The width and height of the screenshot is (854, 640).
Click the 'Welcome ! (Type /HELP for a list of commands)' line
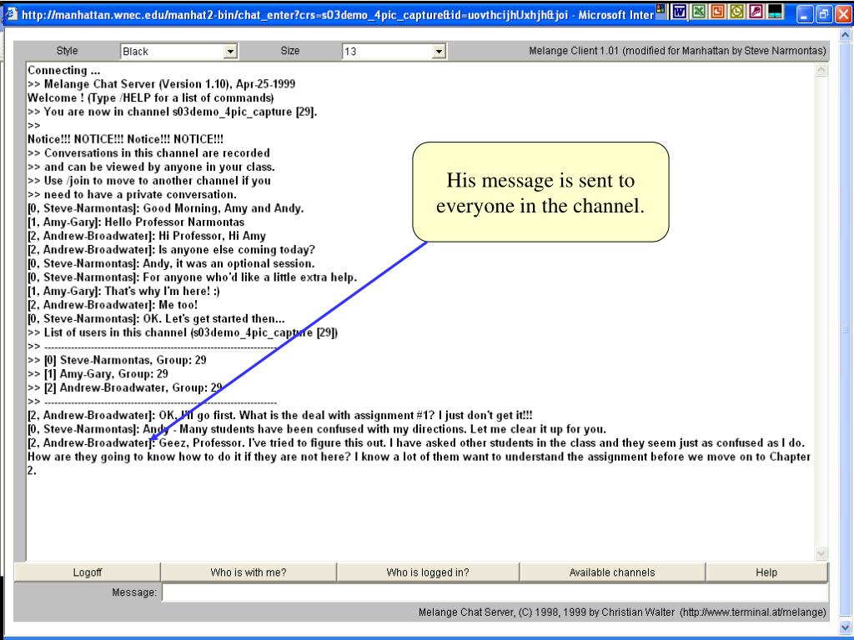pyautogui.click(x=151, y=98)
